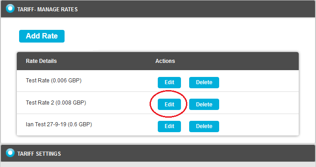Viewport: 316px width, 167px height.
Task: Select the Actions column header
Action: 165,61
